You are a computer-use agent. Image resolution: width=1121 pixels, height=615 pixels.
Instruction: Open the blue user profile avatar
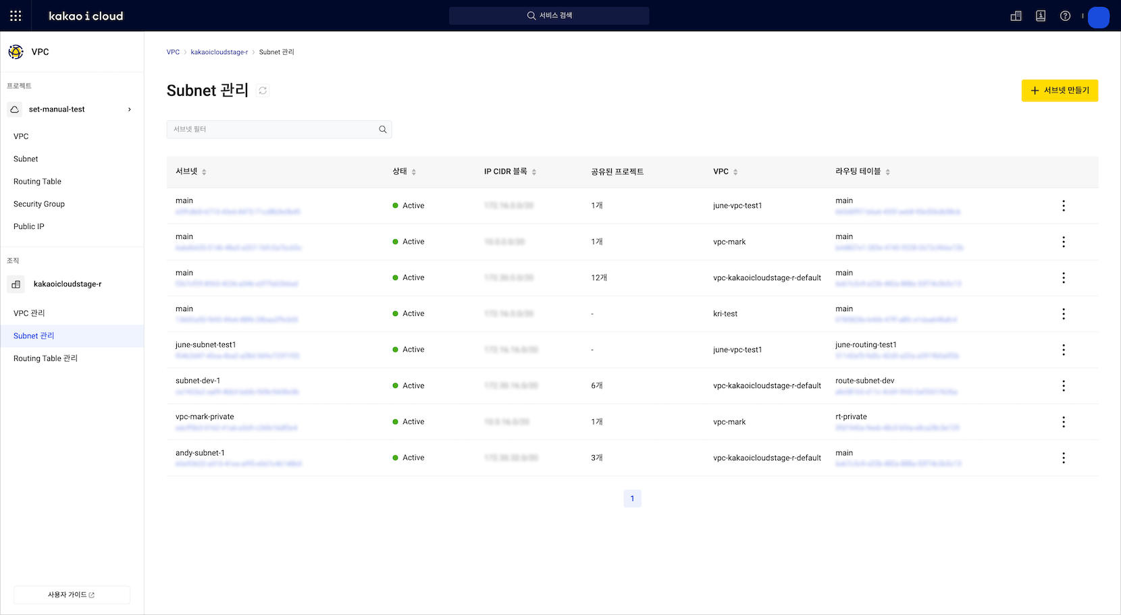coord(1099,17)
